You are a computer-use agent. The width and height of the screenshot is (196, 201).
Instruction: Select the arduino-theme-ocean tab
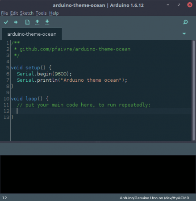coord(32,34)
